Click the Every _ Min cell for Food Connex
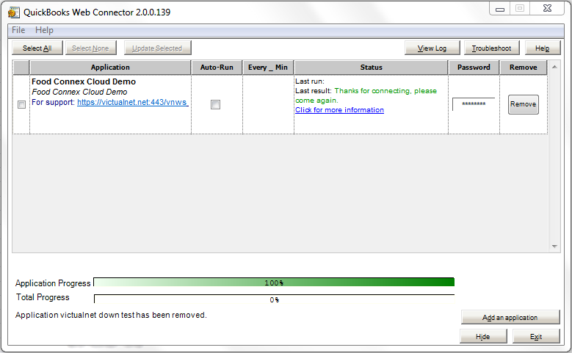Screen dimensions: 572x353 (268, 105)
